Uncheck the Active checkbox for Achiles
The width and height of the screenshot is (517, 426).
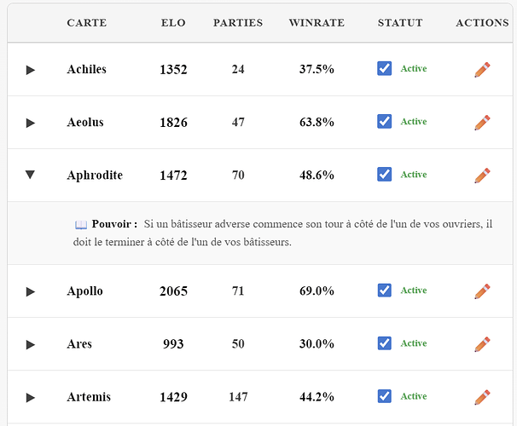coord(384,69)
